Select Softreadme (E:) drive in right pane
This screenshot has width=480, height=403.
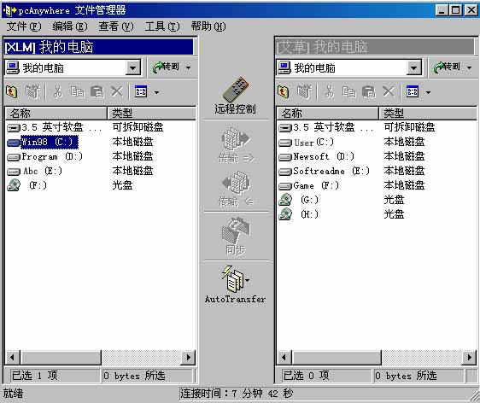point(325,171)
